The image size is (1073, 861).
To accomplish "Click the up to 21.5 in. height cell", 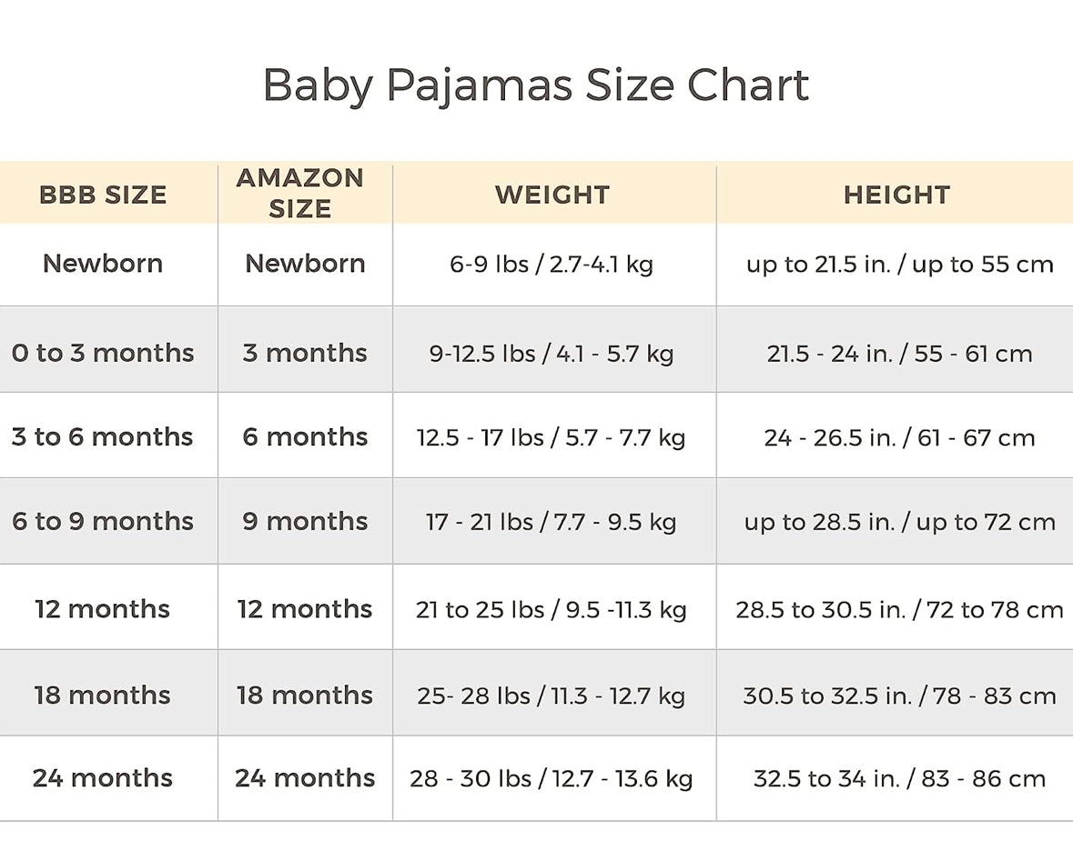I will pyautogui.click(x=899, y=265).
